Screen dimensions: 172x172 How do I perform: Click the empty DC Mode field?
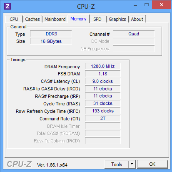tap(134, 41)
